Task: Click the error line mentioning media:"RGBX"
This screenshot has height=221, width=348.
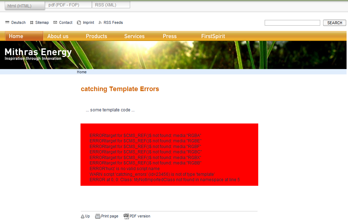Action: tap(145, 158)
